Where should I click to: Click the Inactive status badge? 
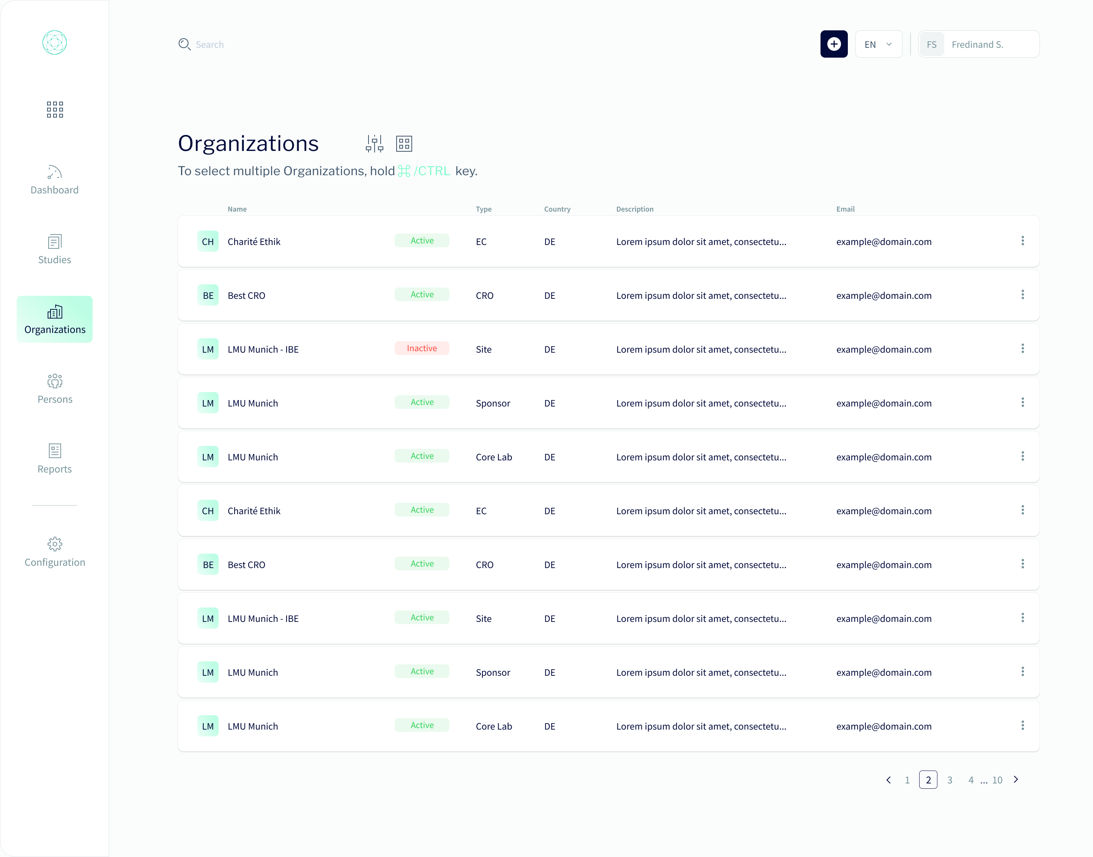tap(422, 348)
